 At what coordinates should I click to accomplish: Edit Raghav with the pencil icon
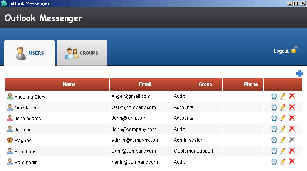(x=283, y=140)
